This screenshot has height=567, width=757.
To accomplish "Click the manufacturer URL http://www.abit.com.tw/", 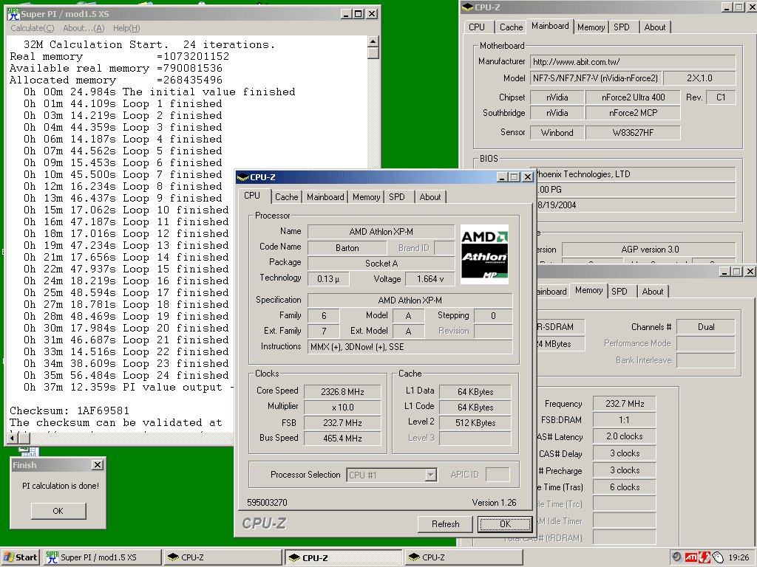I will [633, 62].
